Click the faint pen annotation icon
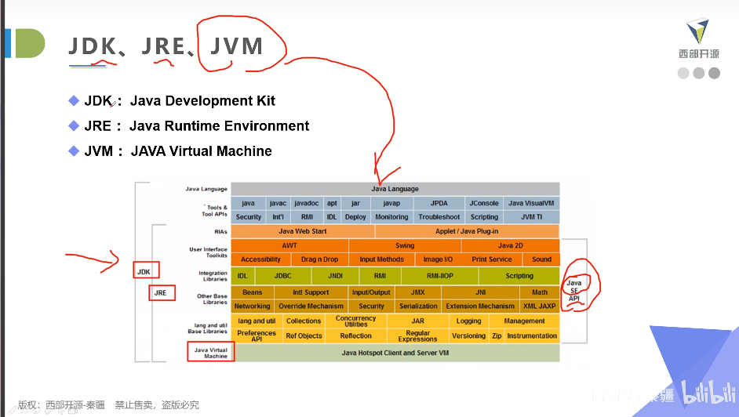Viewport: 739px width, 417px height. 13,411
